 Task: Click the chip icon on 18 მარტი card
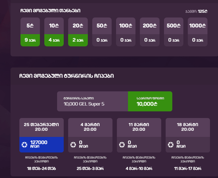171,145
